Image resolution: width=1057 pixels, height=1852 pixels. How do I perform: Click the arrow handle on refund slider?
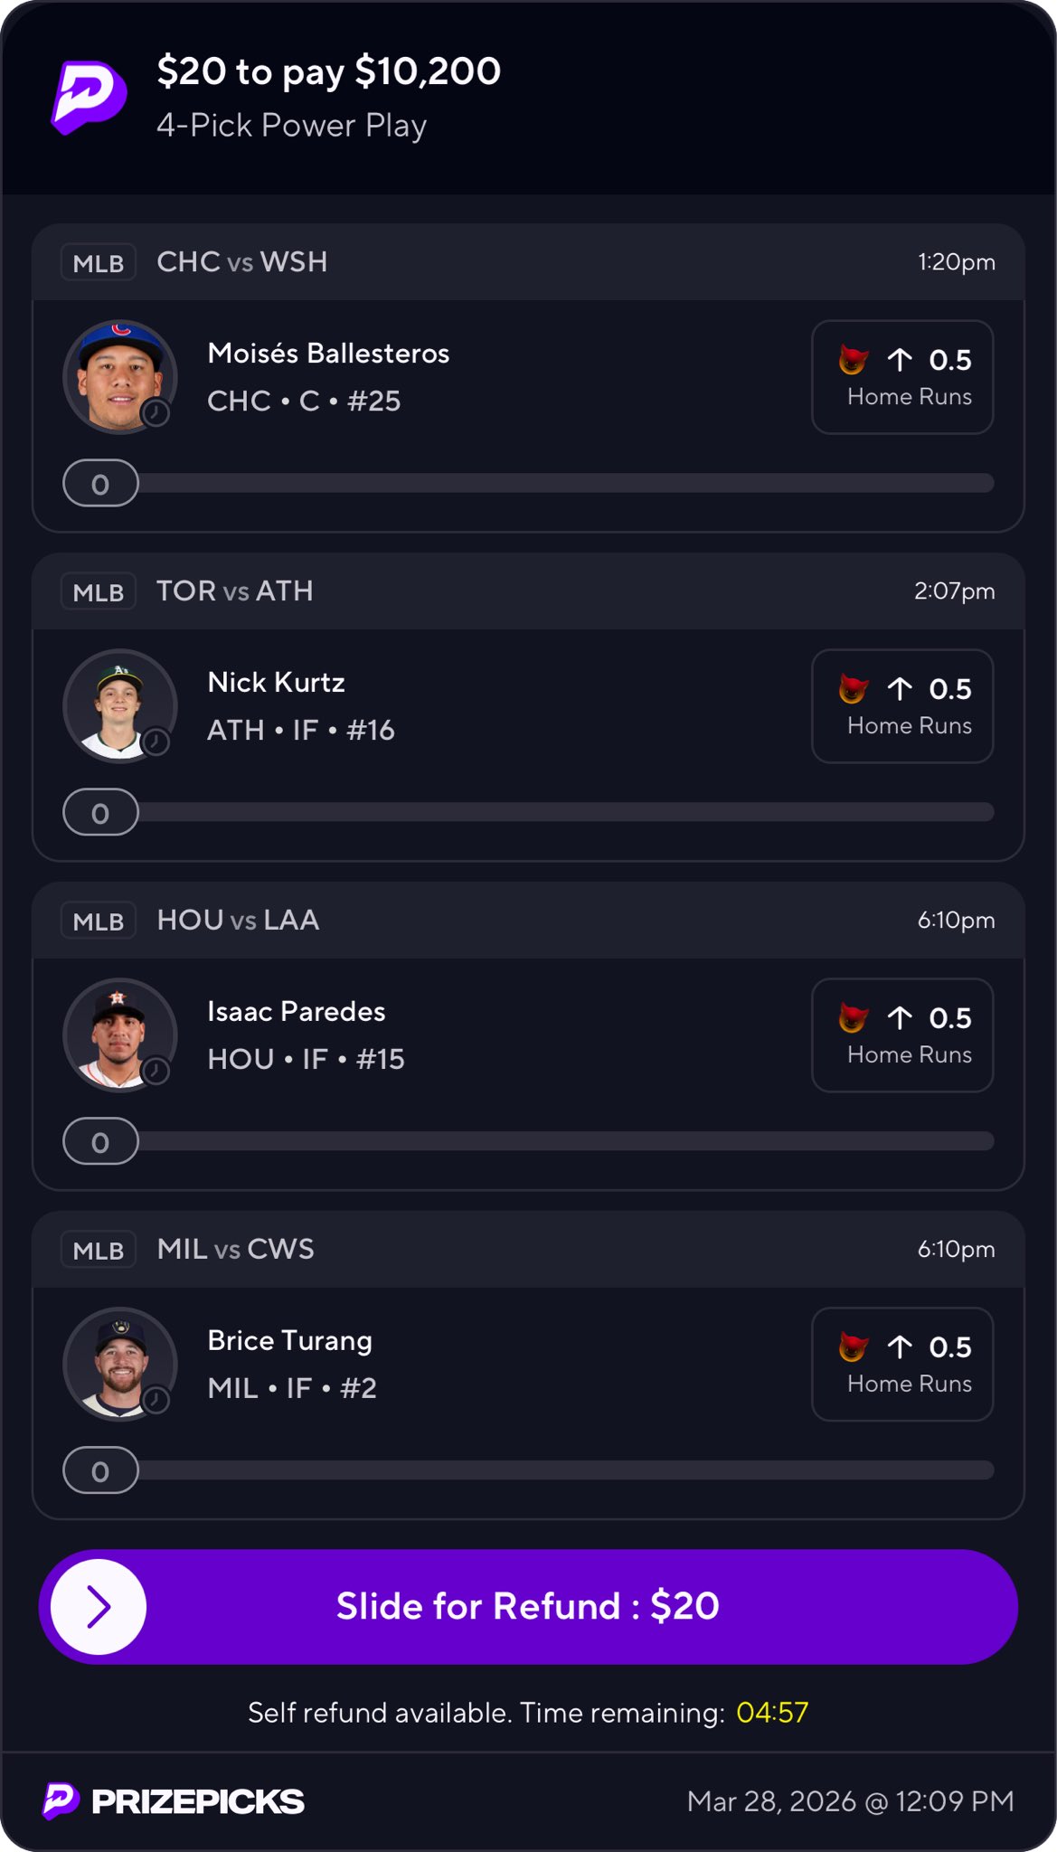coord(99,1607)
